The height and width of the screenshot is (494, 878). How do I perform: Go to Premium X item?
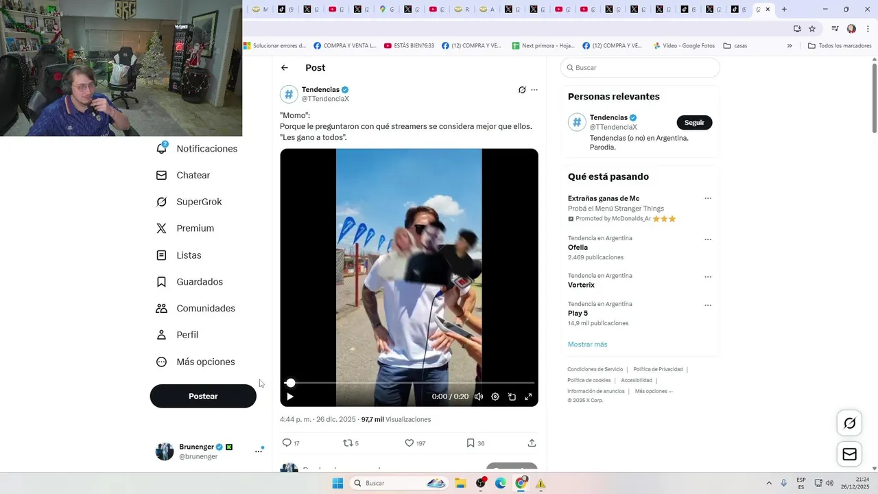pos(185,228)
